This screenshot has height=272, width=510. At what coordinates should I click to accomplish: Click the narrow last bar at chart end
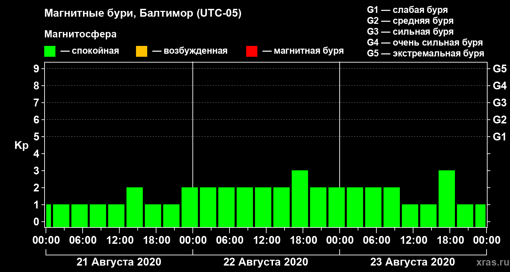pos(480,216)
